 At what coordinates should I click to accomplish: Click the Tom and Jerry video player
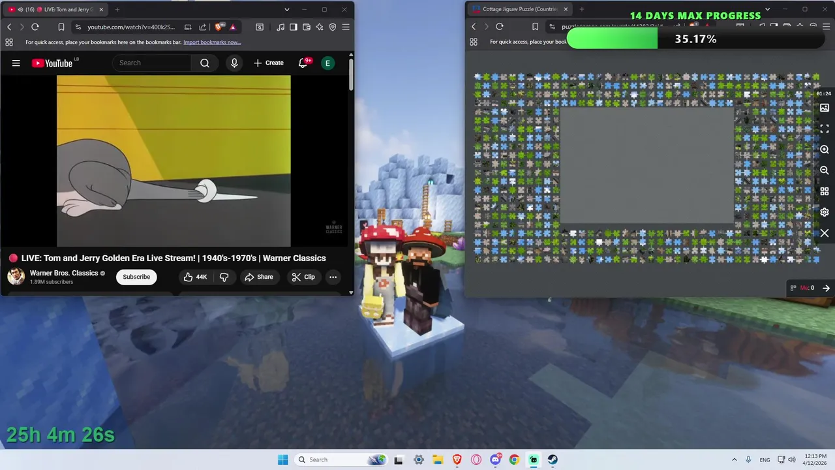coord(174,161)
